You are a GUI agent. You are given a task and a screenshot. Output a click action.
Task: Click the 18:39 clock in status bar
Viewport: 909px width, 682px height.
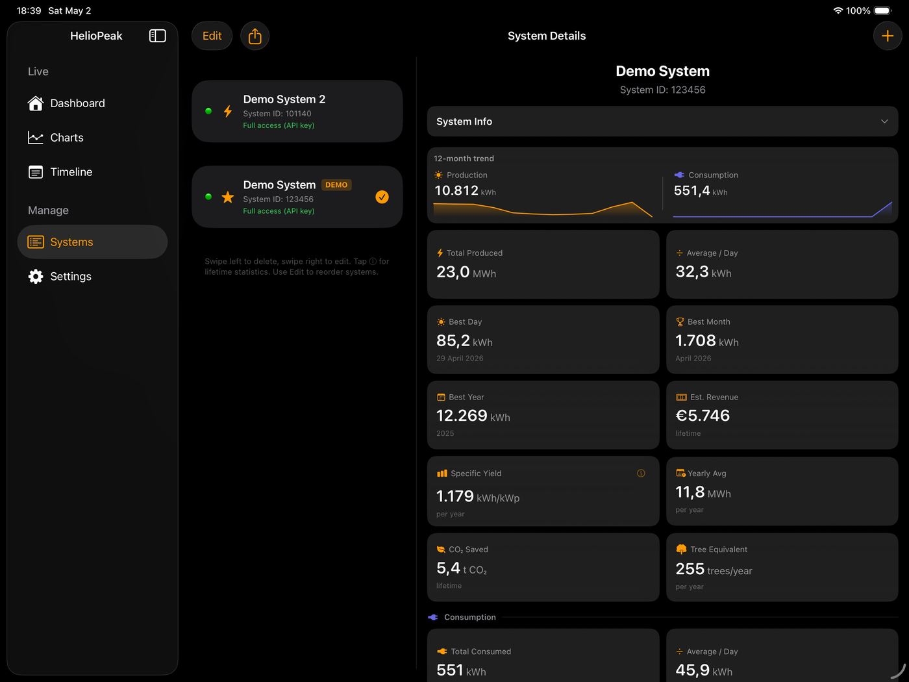click(29, 10)
